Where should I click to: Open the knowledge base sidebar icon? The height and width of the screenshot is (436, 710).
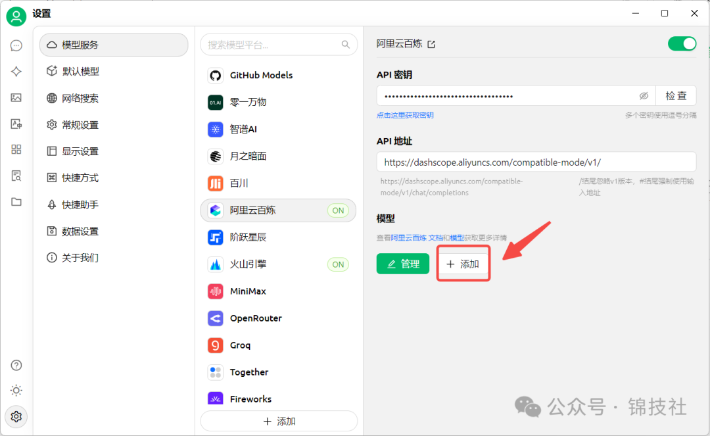[16, 176]
